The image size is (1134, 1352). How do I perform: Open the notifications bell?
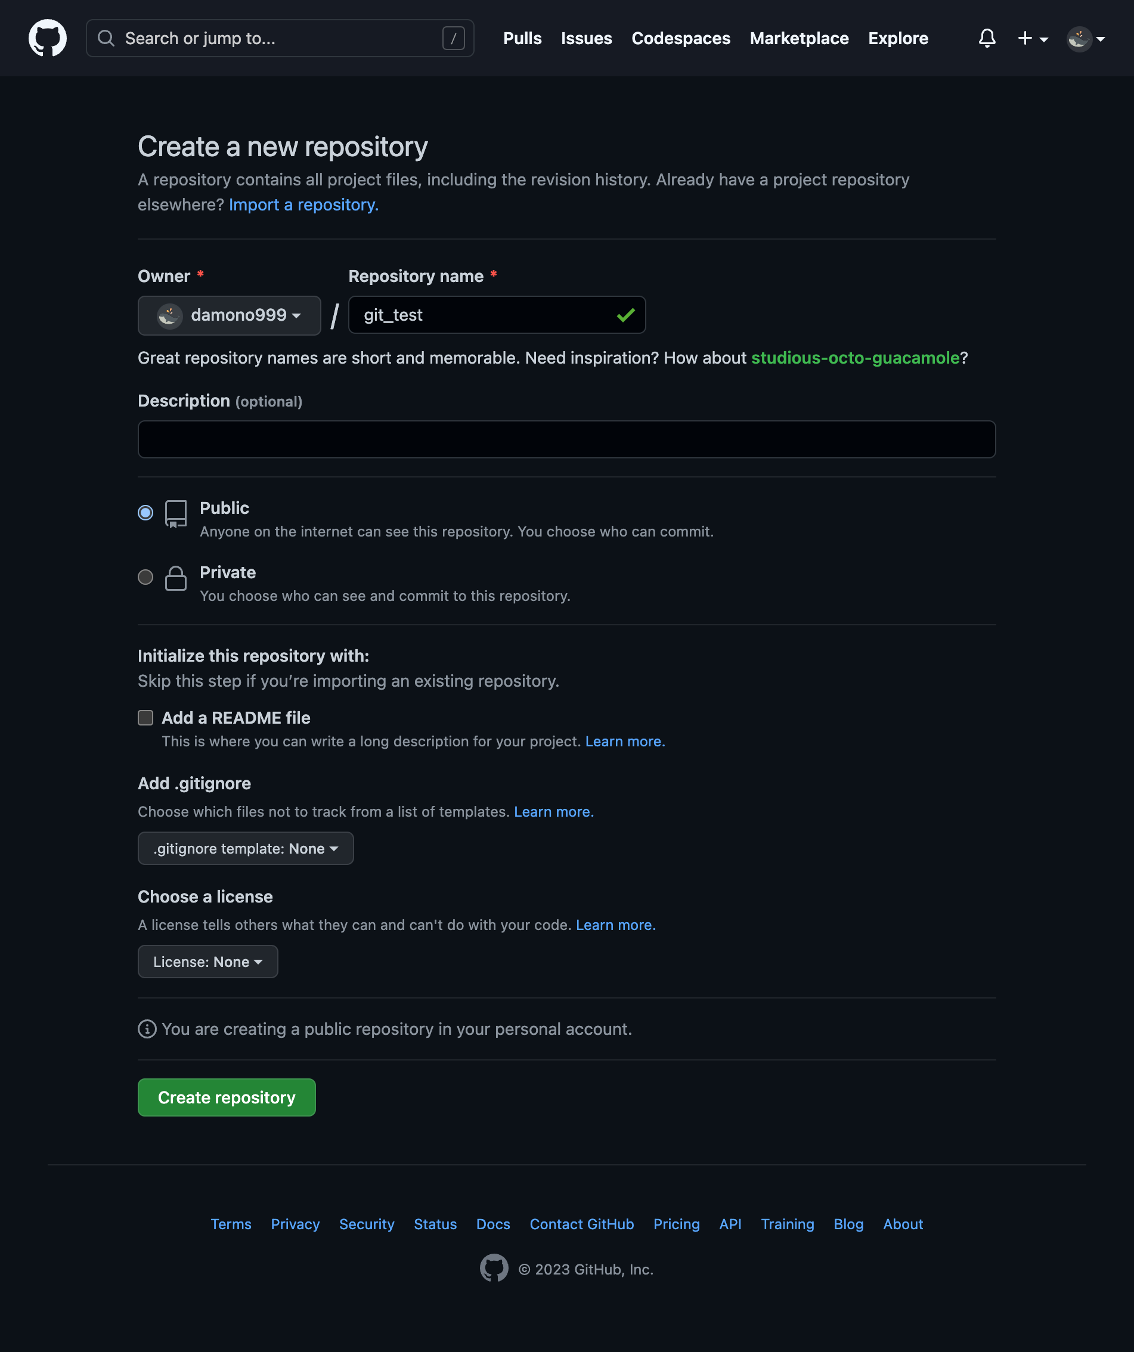987,38
